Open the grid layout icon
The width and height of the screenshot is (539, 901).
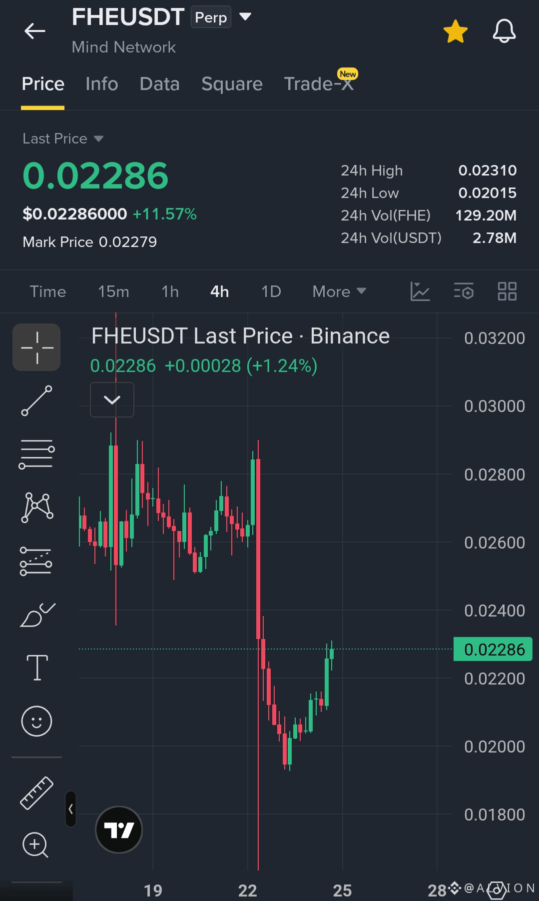point(507,291)
